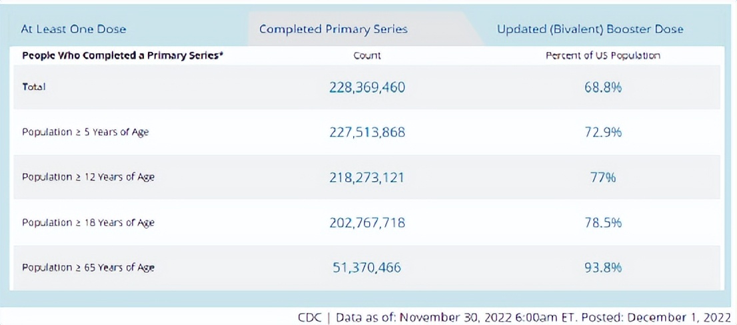The height and width of the screenshot is (325, 737).
Task: Select the 77% percentage value
Action: [x=602, y=178]
